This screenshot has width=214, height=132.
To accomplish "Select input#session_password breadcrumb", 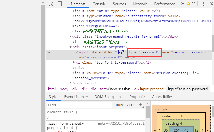I will [188, 89].
